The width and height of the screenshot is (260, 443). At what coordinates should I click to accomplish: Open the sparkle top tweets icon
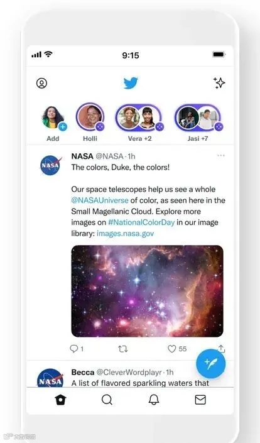(x=219, y=83)
